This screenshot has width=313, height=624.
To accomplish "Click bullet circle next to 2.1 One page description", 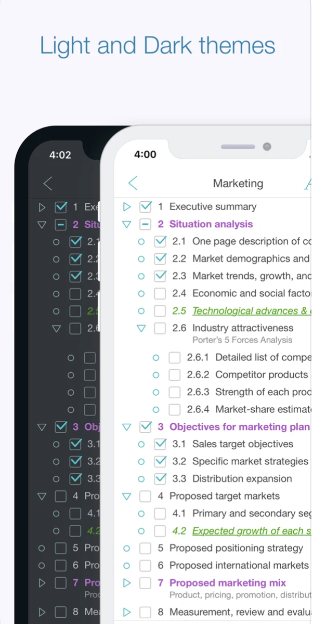I will (141, 242).
